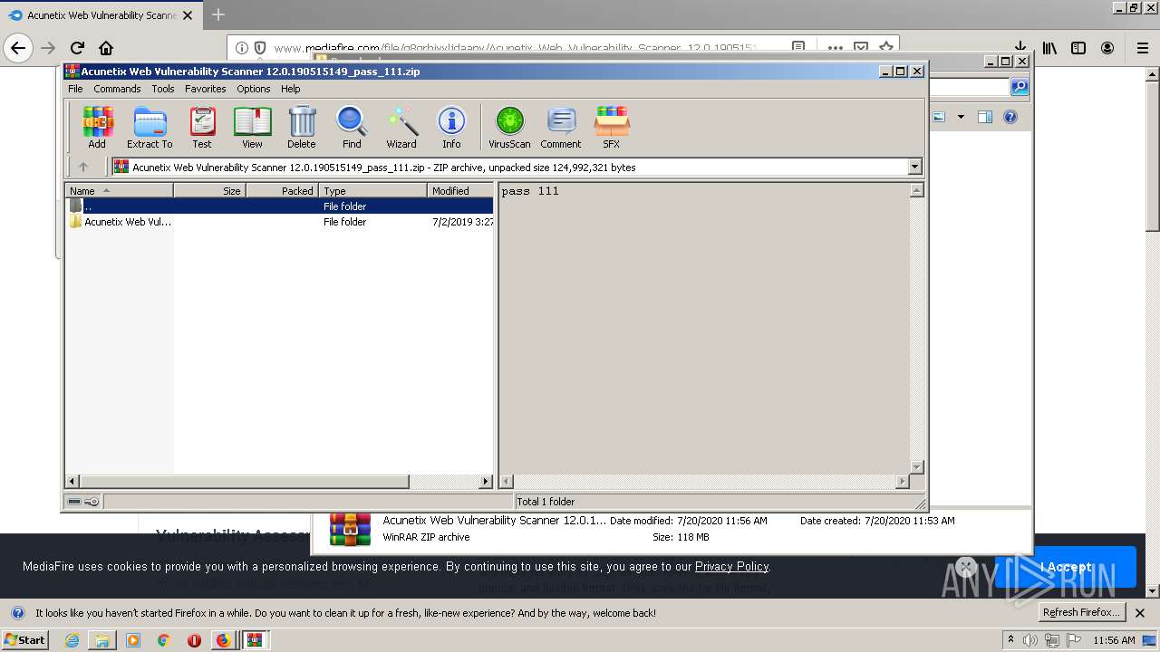The width and height of the screenshot is (1160, 652).
Task: Sort file list by Packed column
Action: point(282,190)
